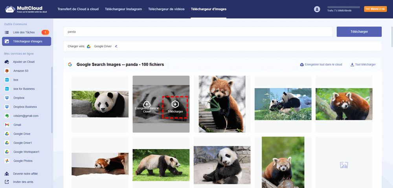The width and height of the screenshot is (393, 188).
Task: Switch to Transfert de Cloud à cloud tab
Action: pyautogui.click(x=78, y=9)
